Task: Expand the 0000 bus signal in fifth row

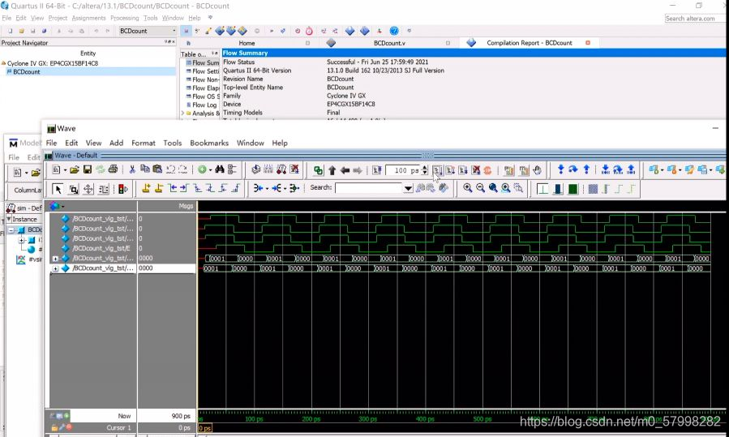Action: tap(55, 259)
